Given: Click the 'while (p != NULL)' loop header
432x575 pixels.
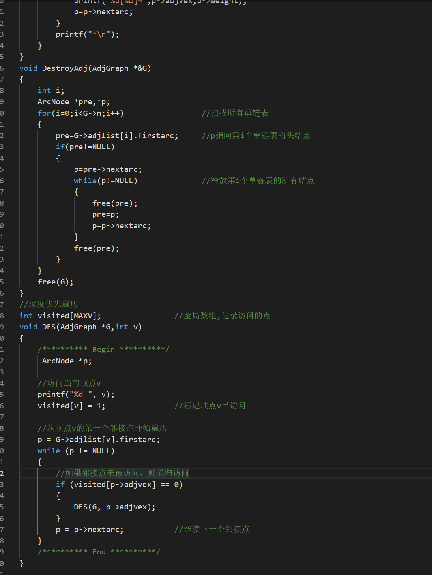Looking at the screenshot, I should (x=76, y=451).
